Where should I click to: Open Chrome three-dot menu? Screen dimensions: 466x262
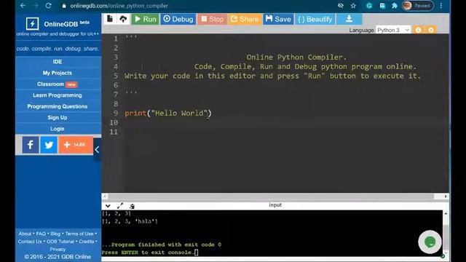coord(441,6)
